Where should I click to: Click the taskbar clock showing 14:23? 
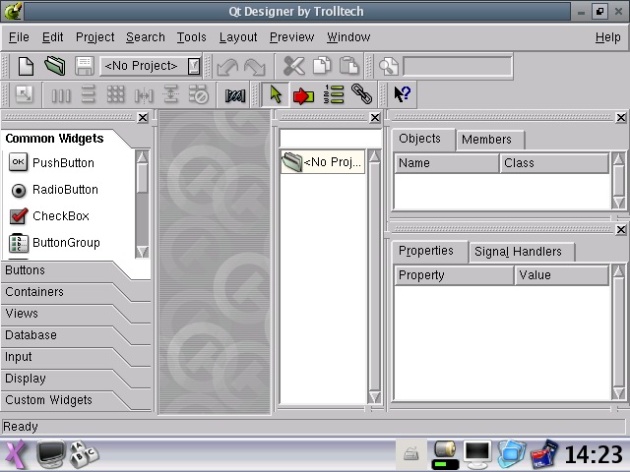point(594,454)
